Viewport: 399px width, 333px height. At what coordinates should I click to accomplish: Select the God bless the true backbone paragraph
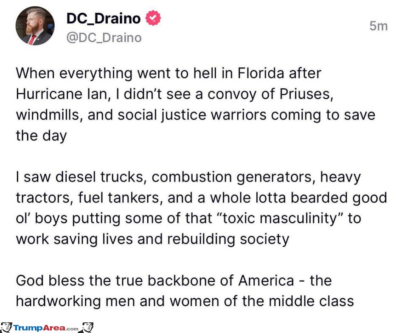click(185, 291)
